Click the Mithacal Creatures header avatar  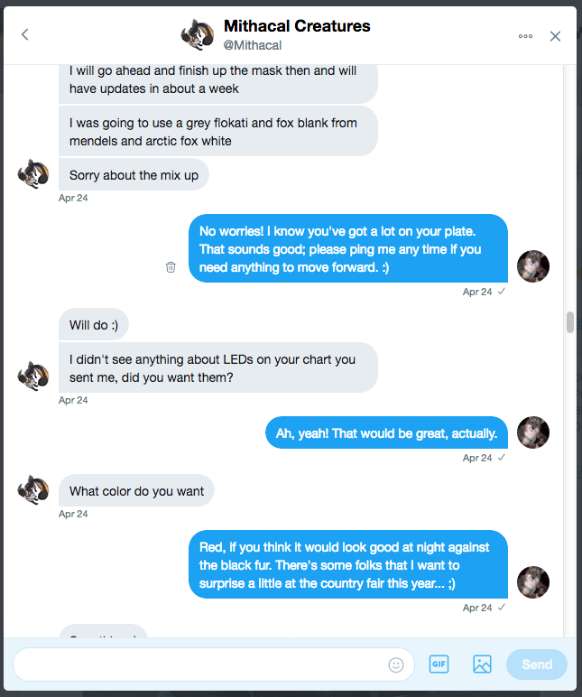tap(197, 35)
